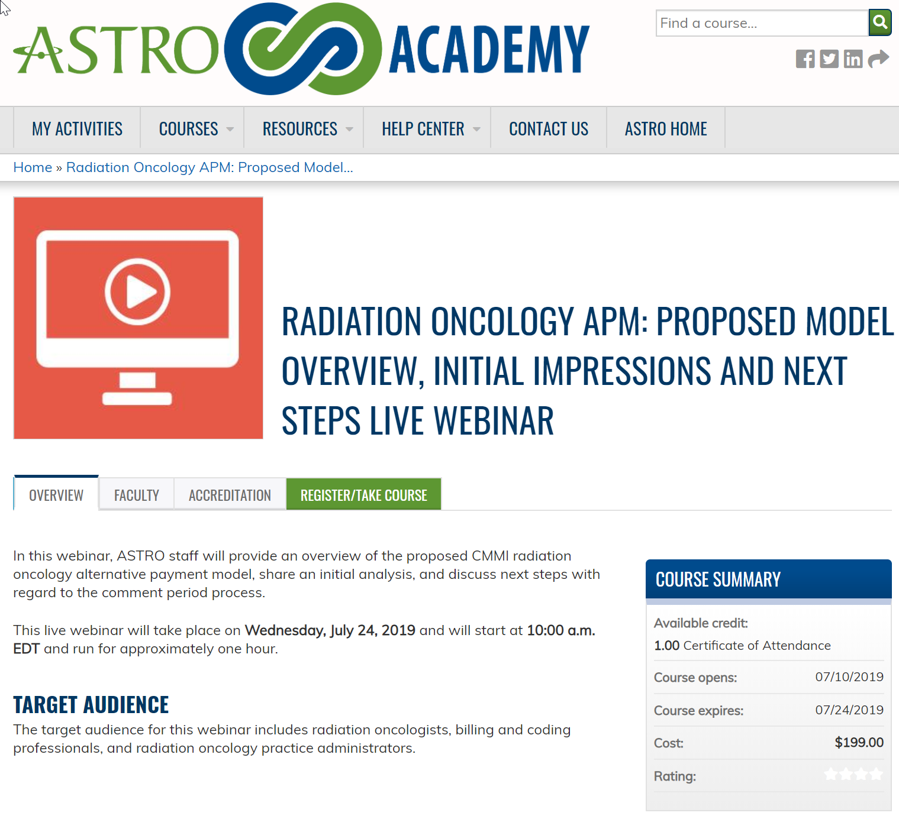Viewport: 899px width, 829px height.
Task: Switch to the Accreditation tab
Action: point(230,495)
